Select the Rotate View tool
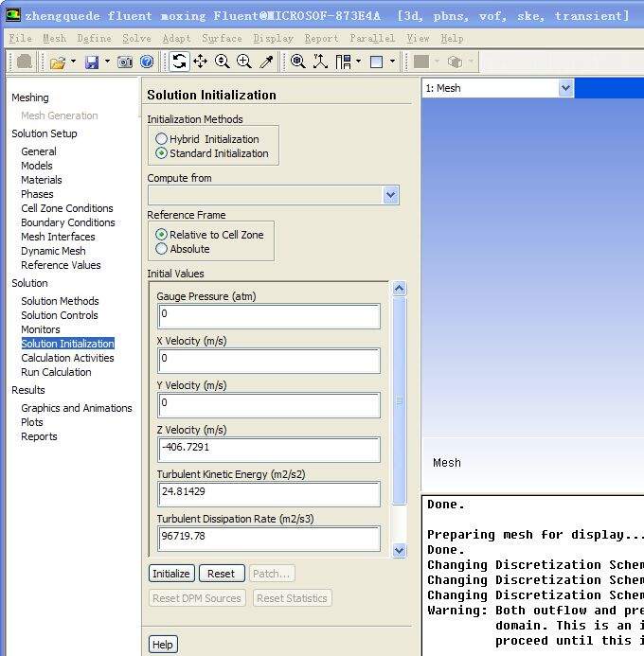The height and width of the screenshot is (656, 644). point(179,62)
